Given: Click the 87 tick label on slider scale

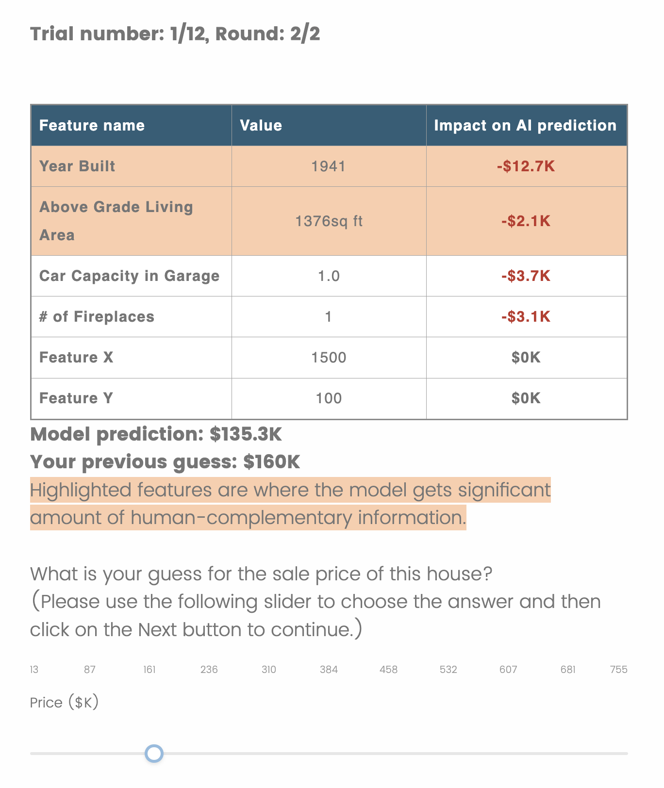Looking at the screenshot, I should [90, 670].
